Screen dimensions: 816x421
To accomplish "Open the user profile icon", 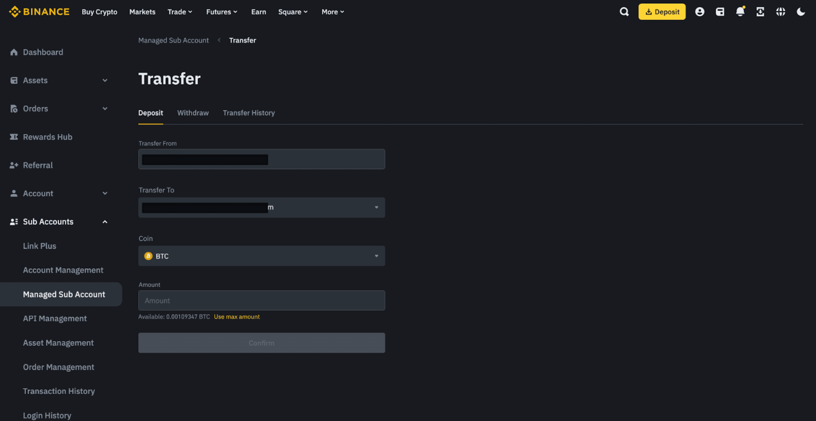I will pos(700,12).
